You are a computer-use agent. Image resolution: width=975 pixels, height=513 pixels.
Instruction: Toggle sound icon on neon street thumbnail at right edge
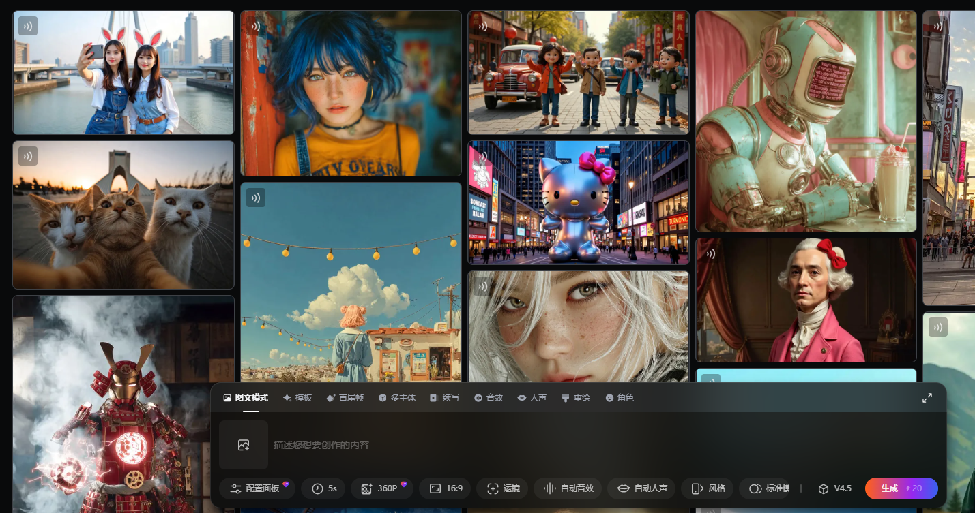click(x=938, y=27)
